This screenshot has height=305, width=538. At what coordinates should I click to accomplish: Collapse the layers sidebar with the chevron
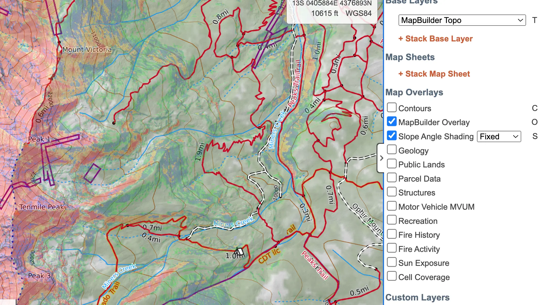[x=381, y=158]
